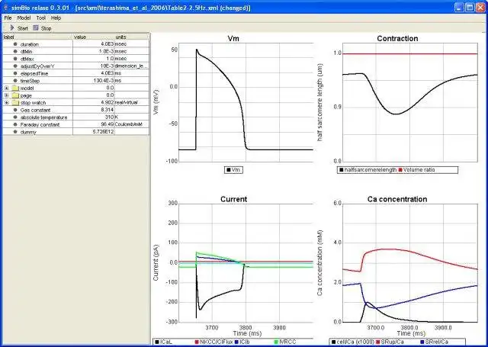Image resolution: width=488 pixels, height=347 pixels.
Task: Click the bullet icon beside Faraday constant
Action: click(x=15, y=124)
